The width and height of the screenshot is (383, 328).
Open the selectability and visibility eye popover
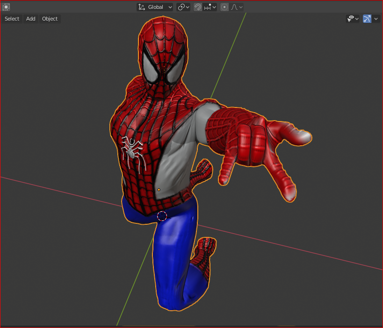(352, 19)
